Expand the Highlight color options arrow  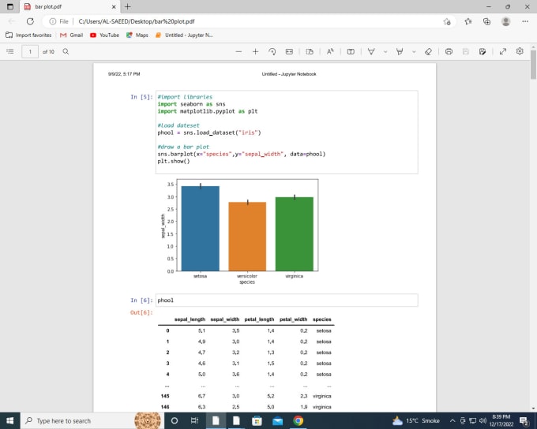[414, 52]
